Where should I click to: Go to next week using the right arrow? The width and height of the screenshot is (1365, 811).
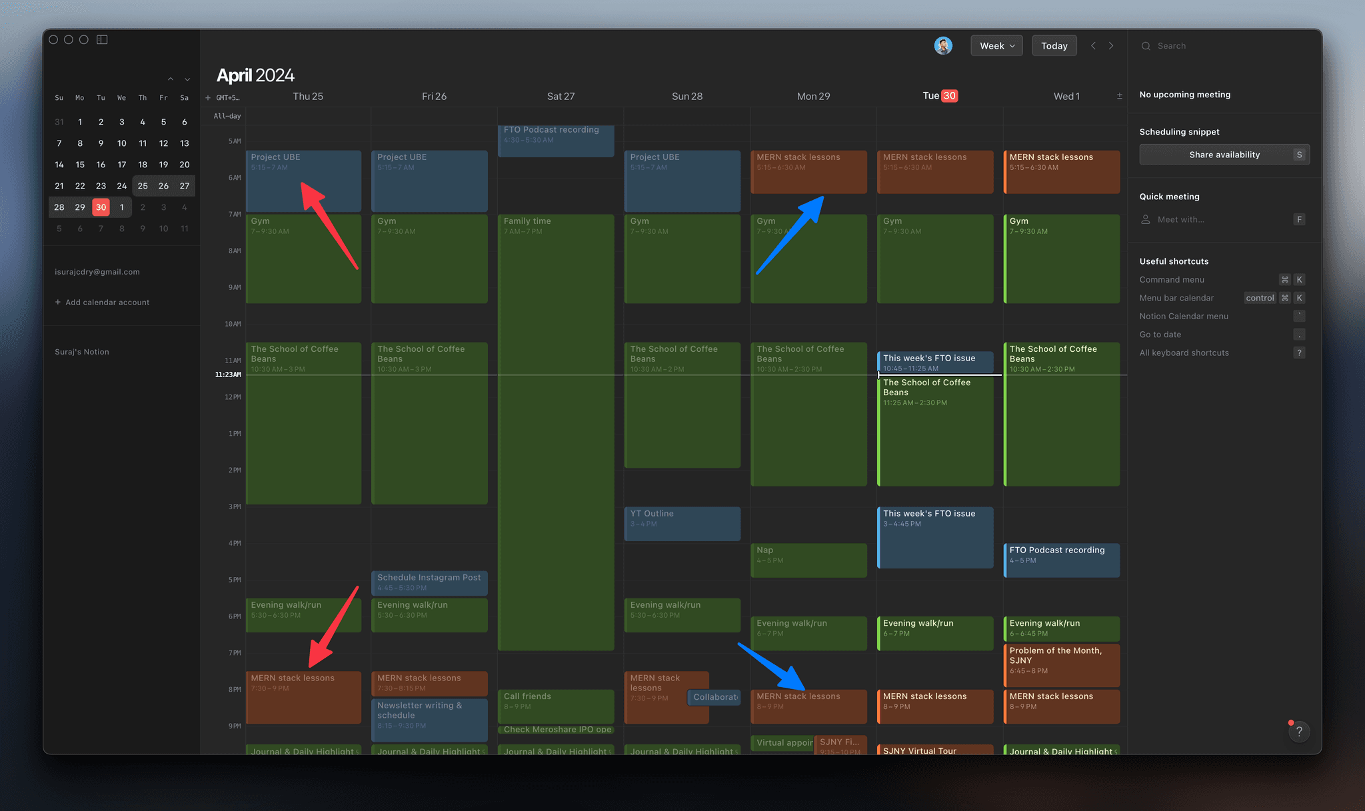(1111, 45)
